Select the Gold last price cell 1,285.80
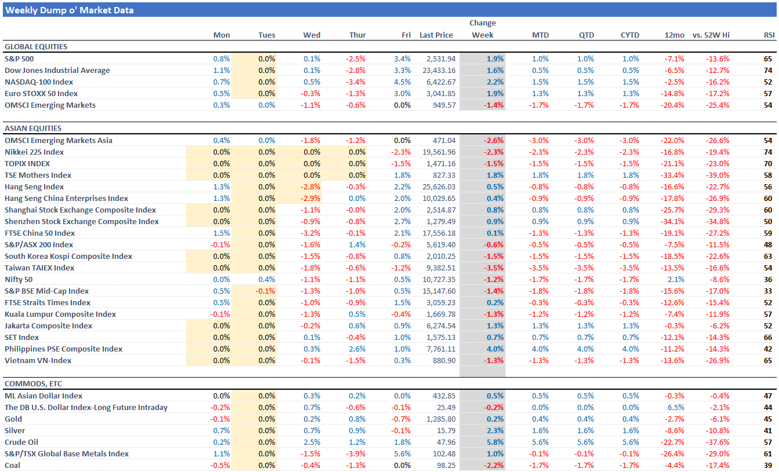The image size is (779, 472). pos(441,419)
